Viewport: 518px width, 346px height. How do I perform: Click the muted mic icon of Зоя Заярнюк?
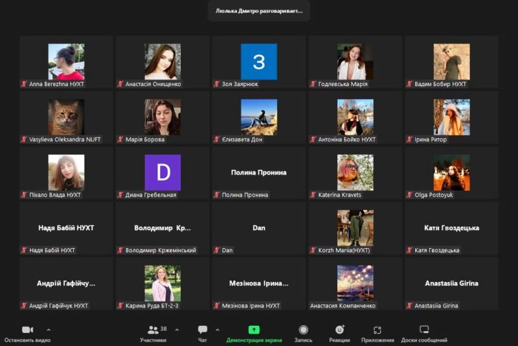coord(216,84)
